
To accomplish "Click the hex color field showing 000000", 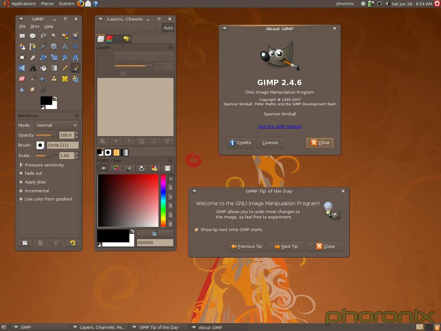I will click(x=155, y=243).
